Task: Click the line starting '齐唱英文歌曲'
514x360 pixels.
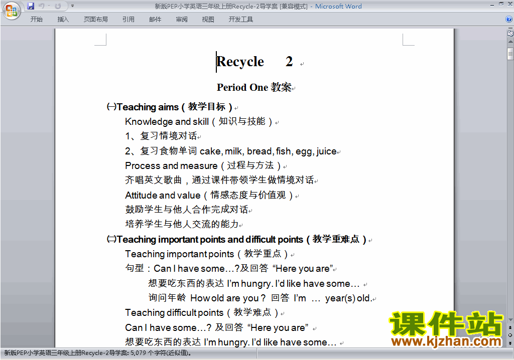Action: [x=219, y=180]
